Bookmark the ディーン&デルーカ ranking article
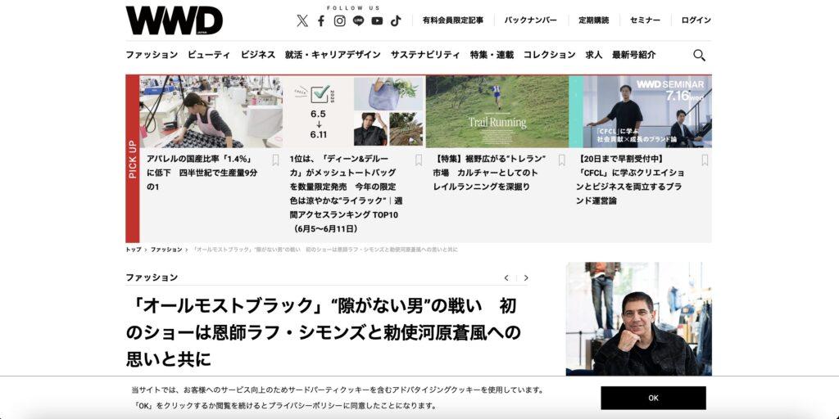Image resolution: width=839 pixels, height=419 pixels. point(419,160)
